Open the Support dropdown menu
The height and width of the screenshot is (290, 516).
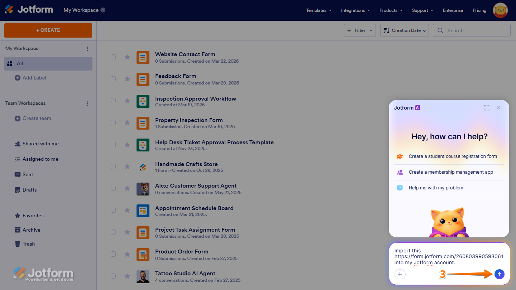pyautogui.click(x=422, y=10)
